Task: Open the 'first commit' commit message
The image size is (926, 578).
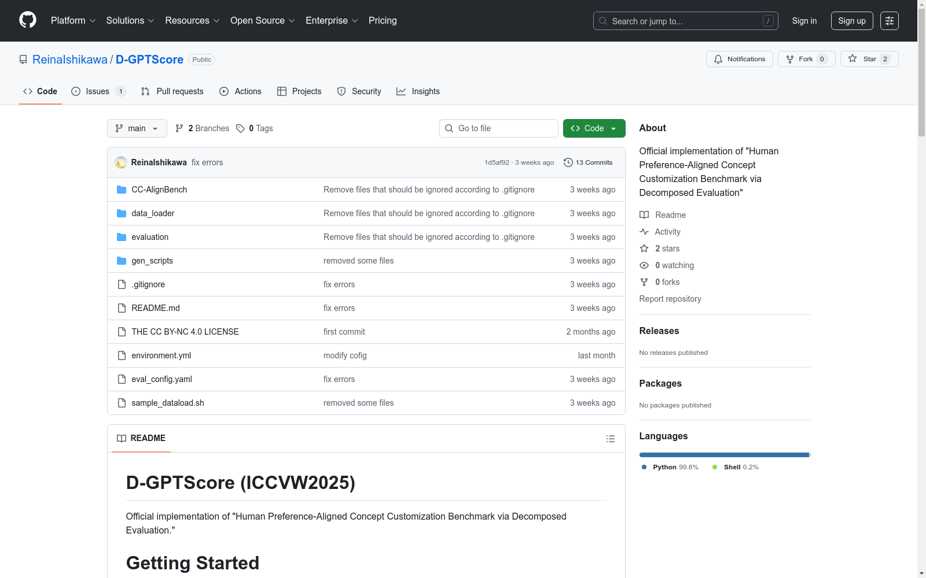Action: point(344,332)
